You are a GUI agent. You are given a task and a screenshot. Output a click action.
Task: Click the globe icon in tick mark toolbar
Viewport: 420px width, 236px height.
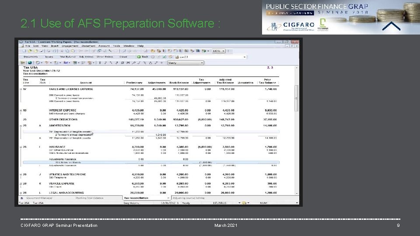pyautogui.click(x=30, y=62)
